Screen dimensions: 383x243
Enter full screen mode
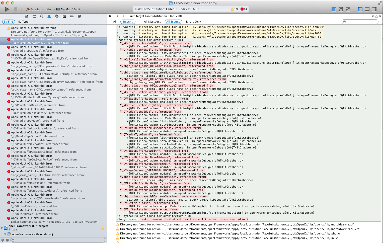pos(379,3)
